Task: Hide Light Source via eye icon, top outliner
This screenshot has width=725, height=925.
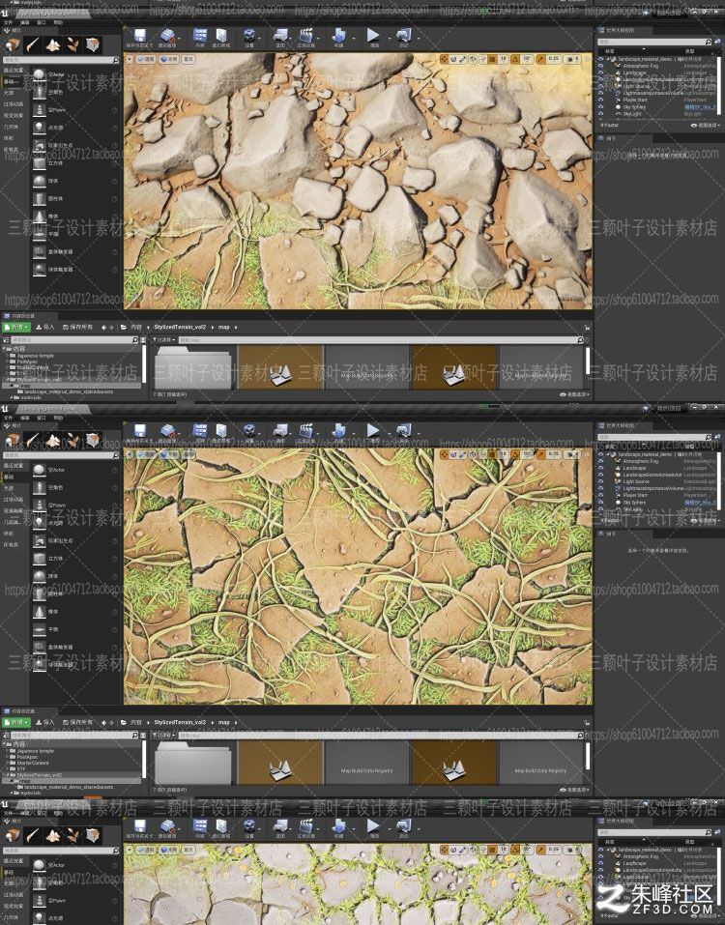Action: 601,86
